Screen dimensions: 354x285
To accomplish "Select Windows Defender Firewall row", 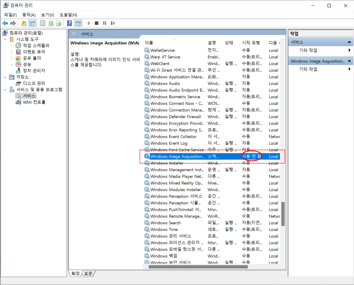I will point(212,117).
